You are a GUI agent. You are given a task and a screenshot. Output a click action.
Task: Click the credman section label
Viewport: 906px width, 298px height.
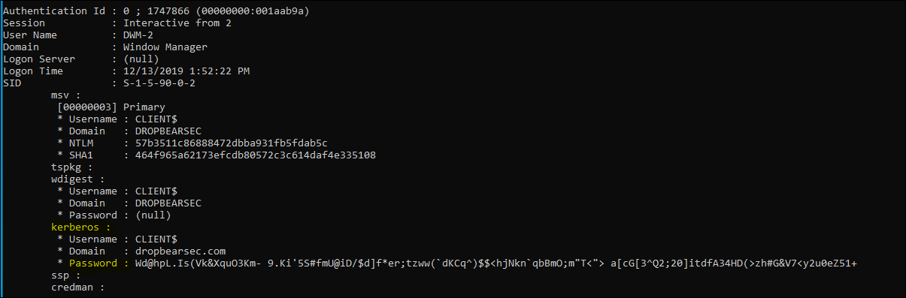pyautogui.click(x=74, y=287)
